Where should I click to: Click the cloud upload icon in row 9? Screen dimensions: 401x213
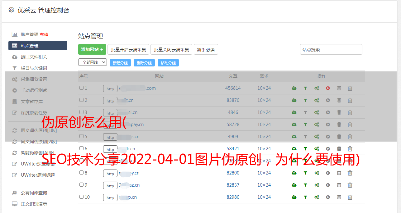point(294,185)
